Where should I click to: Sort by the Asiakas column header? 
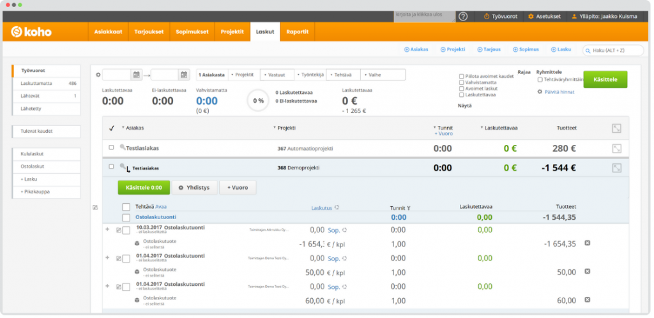[x=133, y=128]
